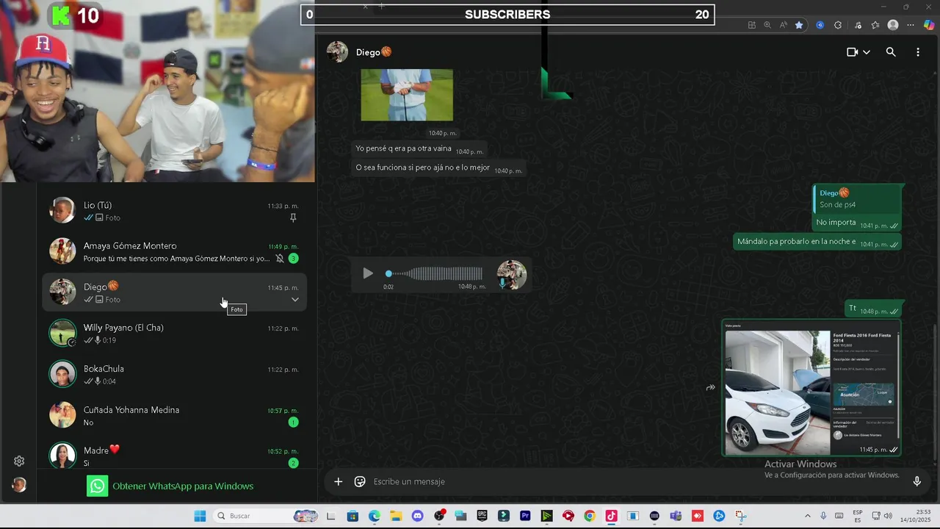The height and width of the screenshot is (529, 940).
Task: Open Google Chrome from the taskbar
Action: tap(589, 516)
